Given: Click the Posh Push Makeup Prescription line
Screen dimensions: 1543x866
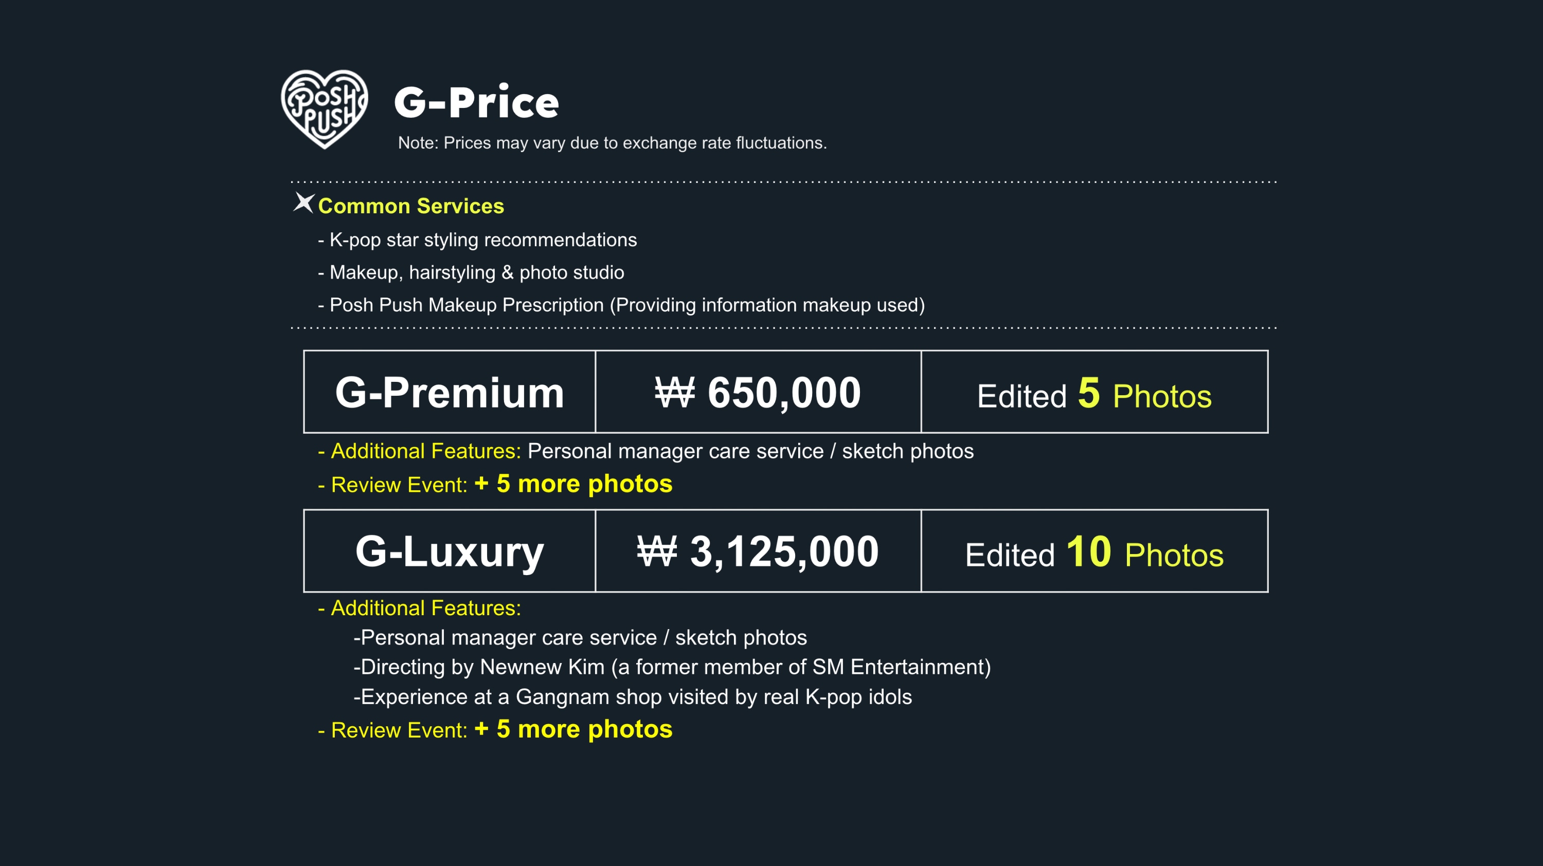Looking at the screenshot, I should pyautogui.click(x=621, y=305).
